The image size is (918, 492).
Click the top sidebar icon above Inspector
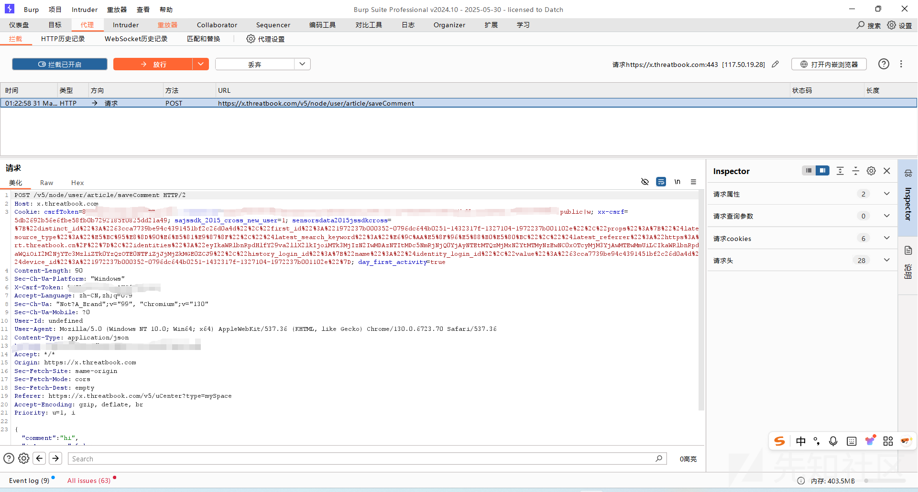tap(908, 173)
